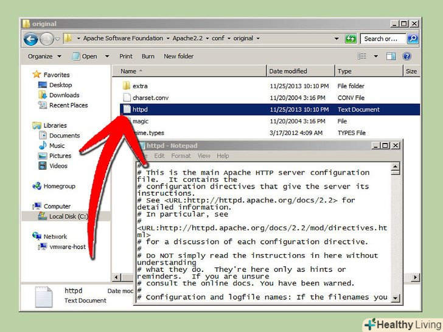Sort by Size column header
The width and height of the screenshot is (443, 332).
(411, 71)
